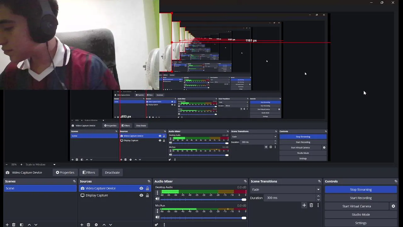Screen dimensions: 403x227
Task: Click the camera icon beside Video Capture Device label
Action: point(8,172)
